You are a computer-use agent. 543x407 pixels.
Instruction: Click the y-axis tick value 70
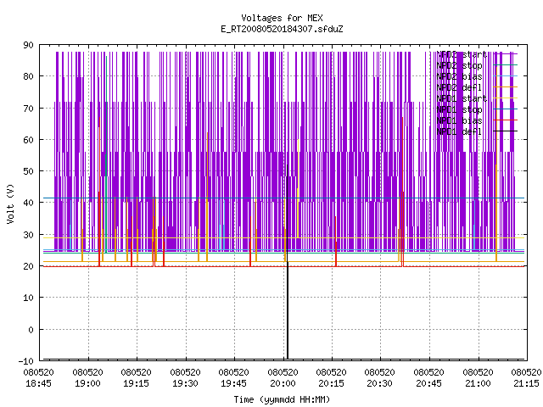coord(28,109)
